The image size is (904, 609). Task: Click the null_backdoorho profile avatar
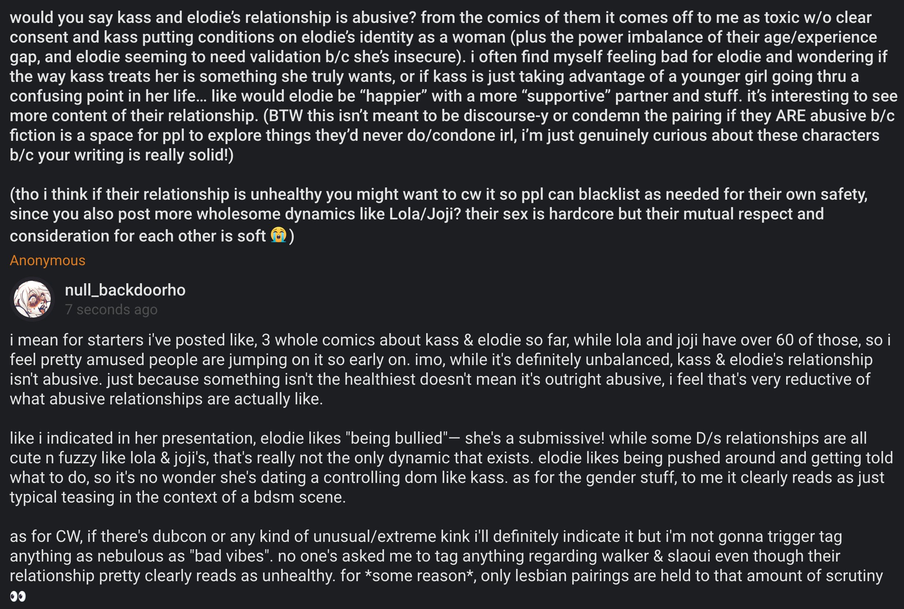[x=32, y=299]
